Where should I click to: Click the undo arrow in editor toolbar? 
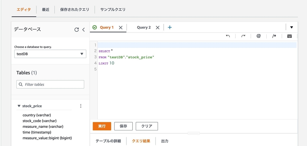point(228,36)
